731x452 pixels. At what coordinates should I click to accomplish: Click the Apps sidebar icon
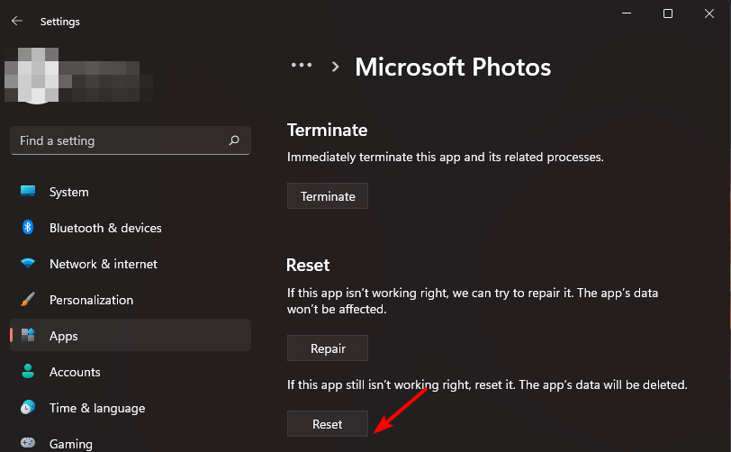coord(28,336)
